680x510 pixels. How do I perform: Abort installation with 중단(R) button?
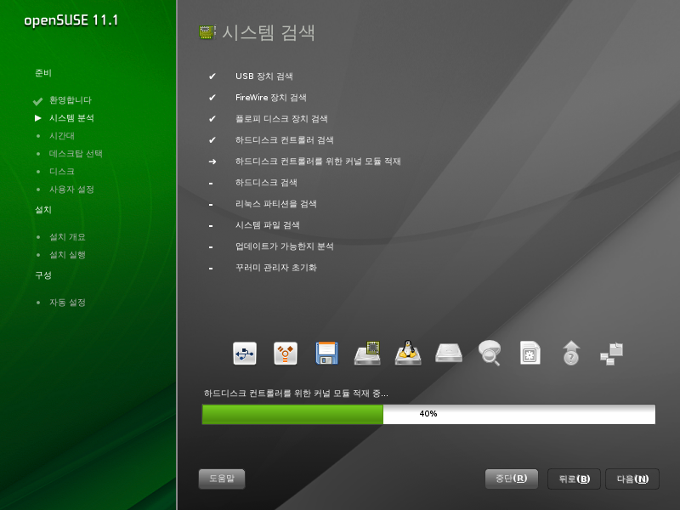click(512, 479)
